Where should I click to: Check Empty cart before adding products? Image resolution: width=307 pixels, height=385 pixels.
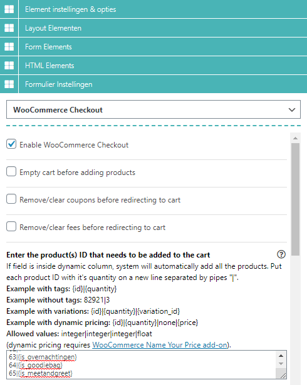pyautogui.click(x=11, y=172)
